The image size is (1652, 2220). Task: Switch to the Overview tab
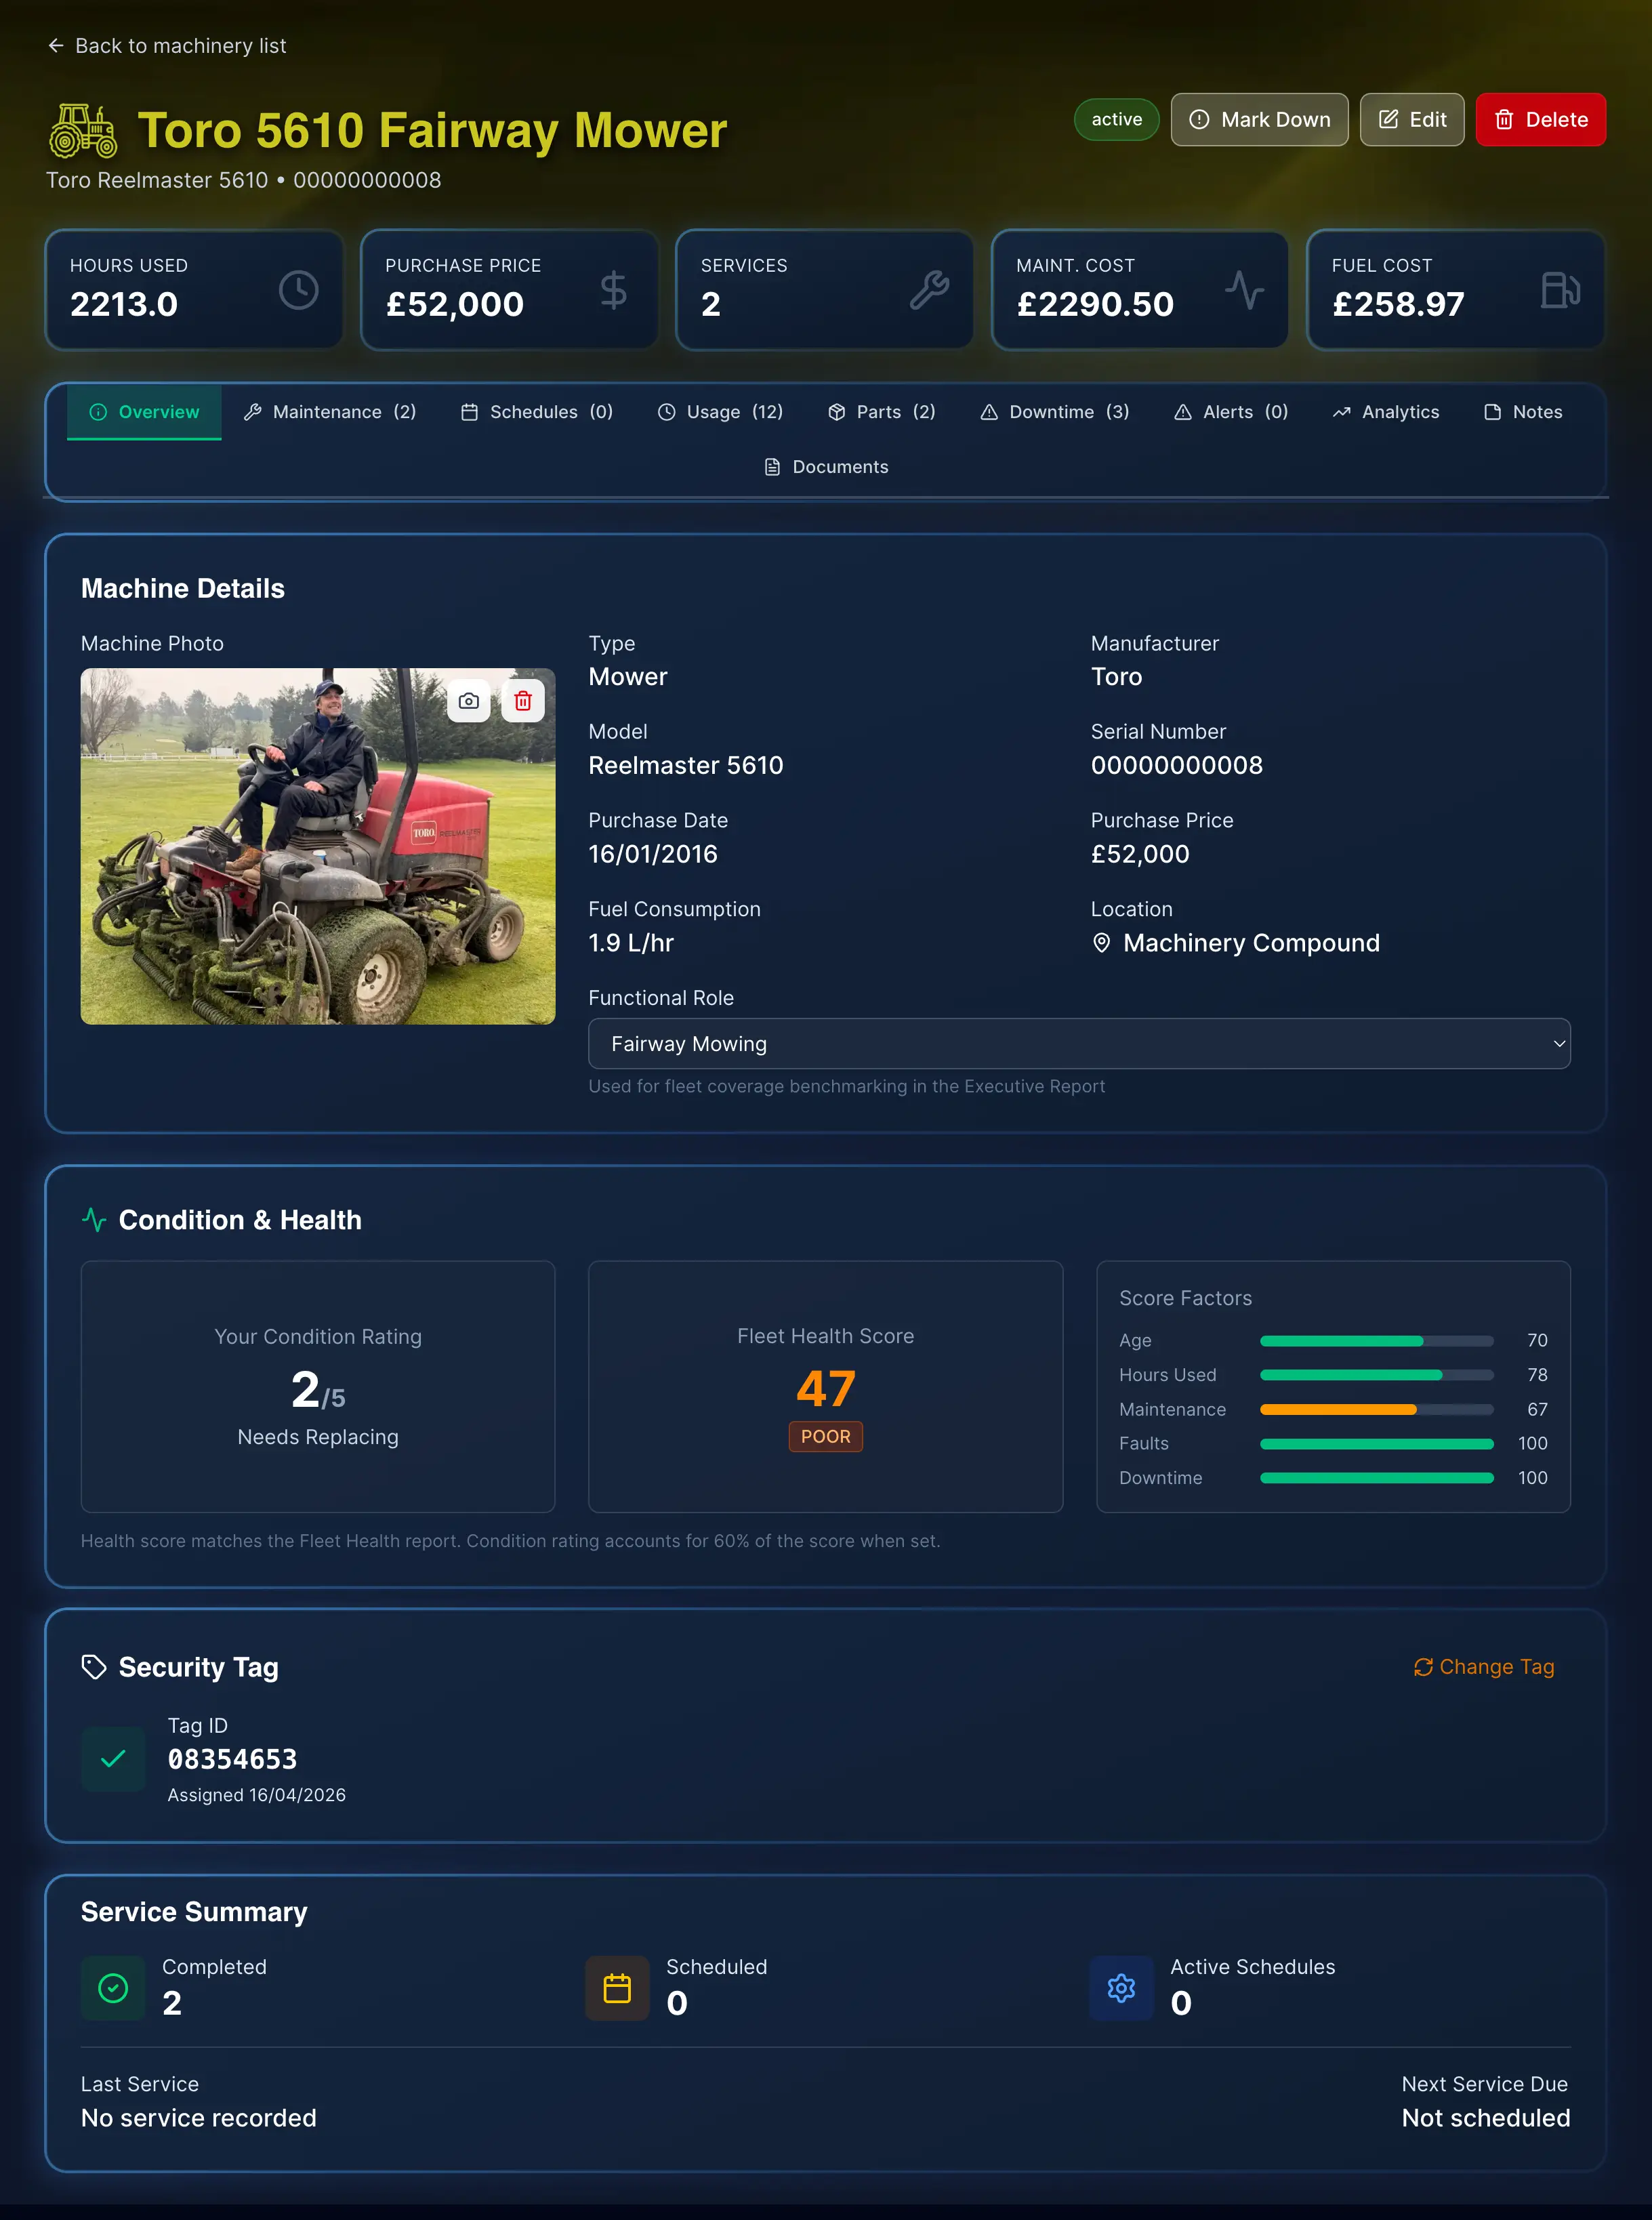tap(144, 412)
